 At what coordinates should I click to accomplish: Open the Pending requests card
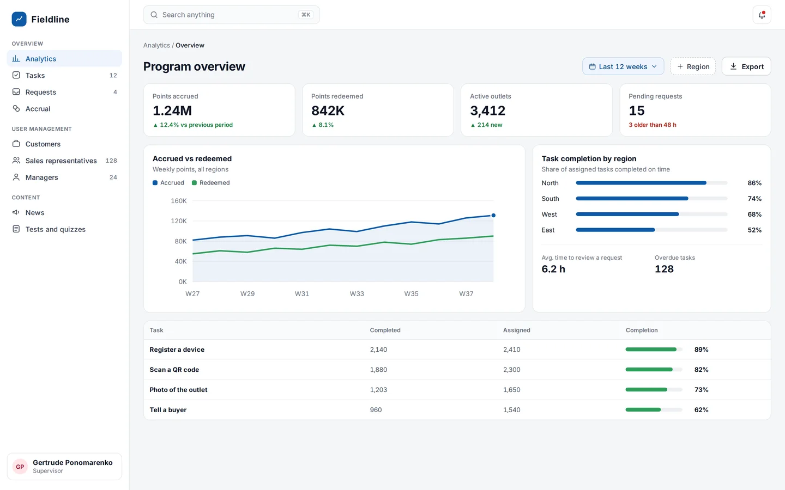click(695, 110)
